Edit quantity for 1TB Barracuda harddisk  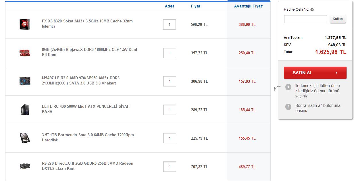[169, 138]
